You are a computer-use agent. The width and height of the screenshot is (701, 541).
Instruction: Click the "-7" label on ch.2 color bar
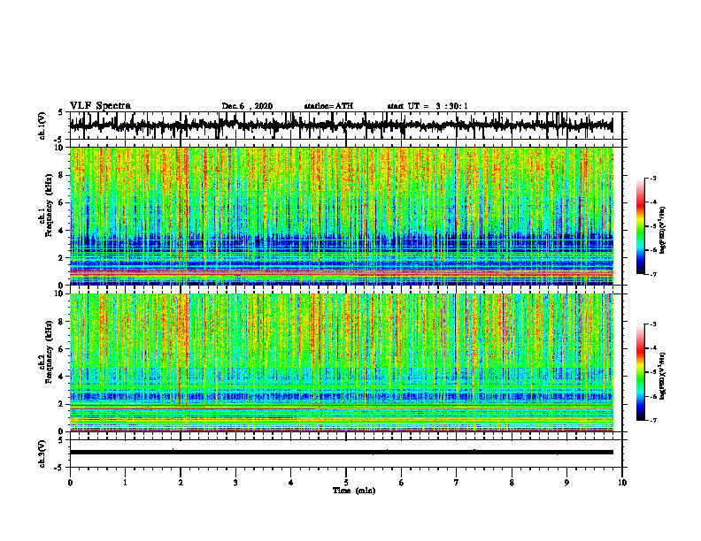[x=653, y=420]
